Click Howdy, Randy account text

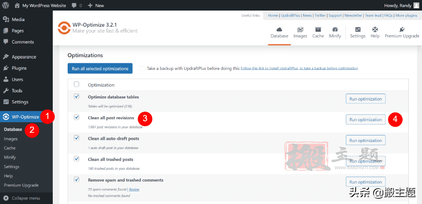pos(398,5)
